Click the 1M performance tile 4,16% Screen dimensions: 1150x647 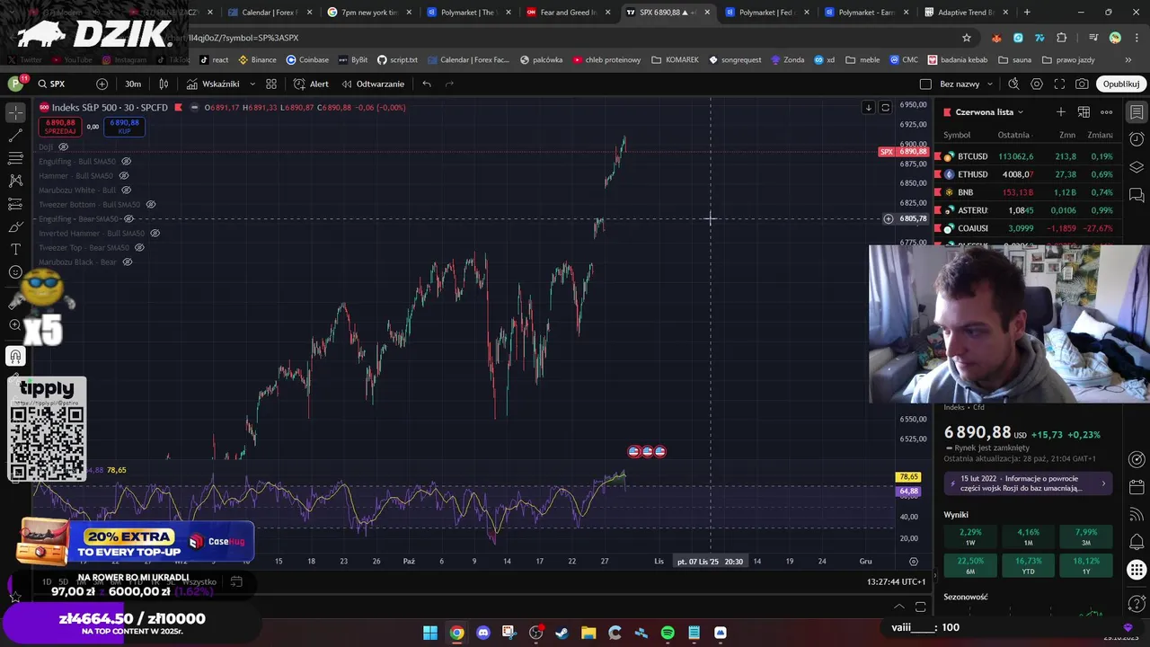tap(1028, 536)
